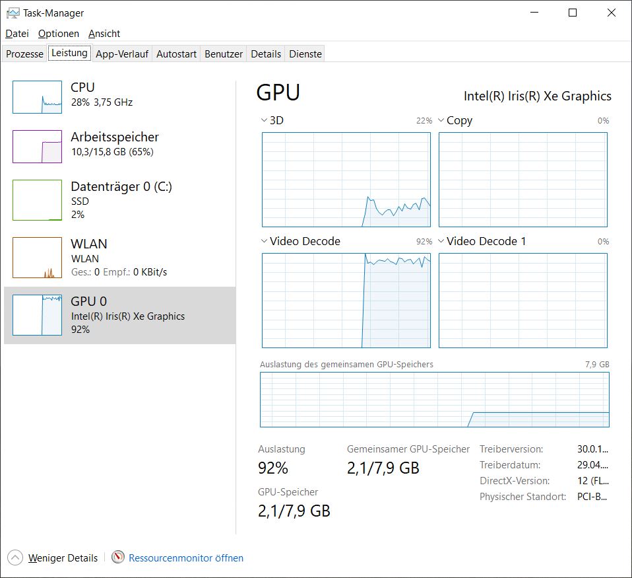Open the Optionen menu
This screenshot has width=632, height=578.
coord(58,34)
